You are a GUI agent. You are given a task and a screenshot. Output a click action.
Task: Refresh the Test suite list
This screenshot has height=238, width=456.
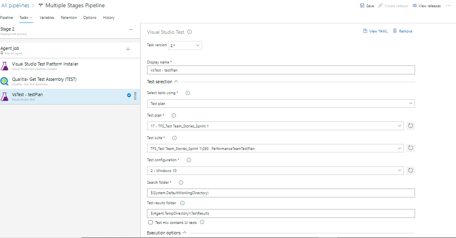click(x=410, y=148)
